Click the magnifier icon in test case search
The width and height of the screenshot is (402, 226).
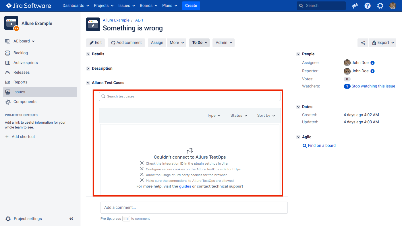click(103, 96)
